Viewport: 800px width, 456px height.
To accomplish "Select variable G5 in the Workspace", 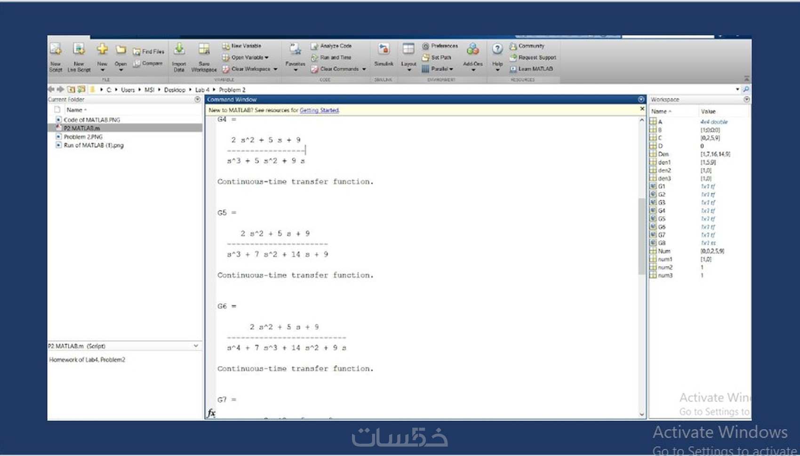I will click(662, 219).
